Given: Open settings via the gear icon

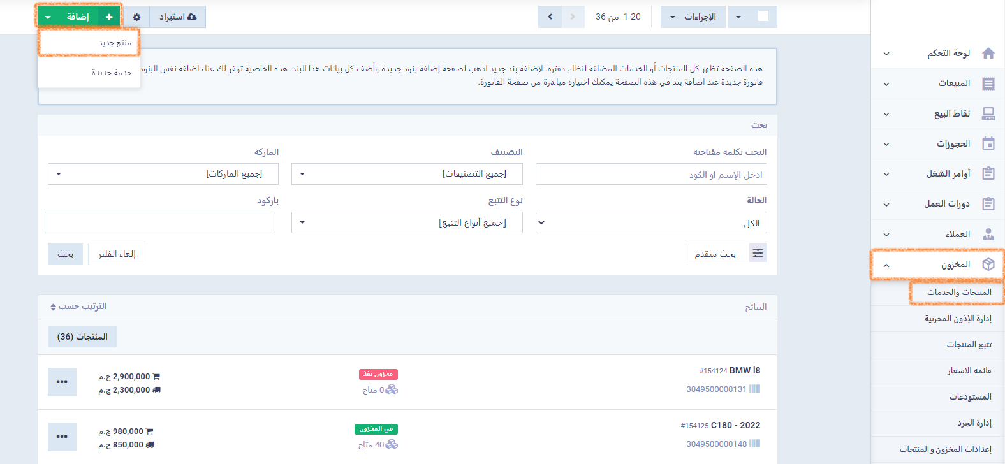Looking at the screenshot, I should pyautogui.click(x=136, y=17).
